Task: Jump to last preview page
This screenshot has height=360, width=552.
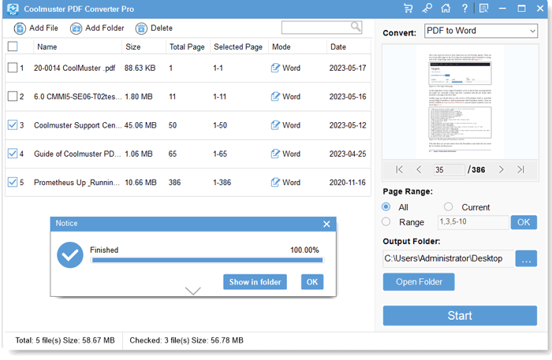Action: point(520,169)
